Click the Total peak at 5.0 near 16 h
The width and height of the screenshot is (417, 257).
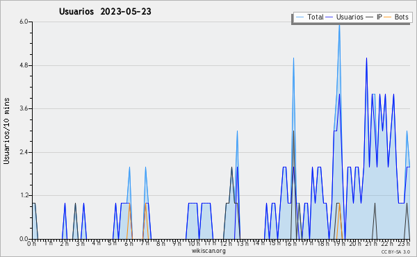tap(293, 58)
